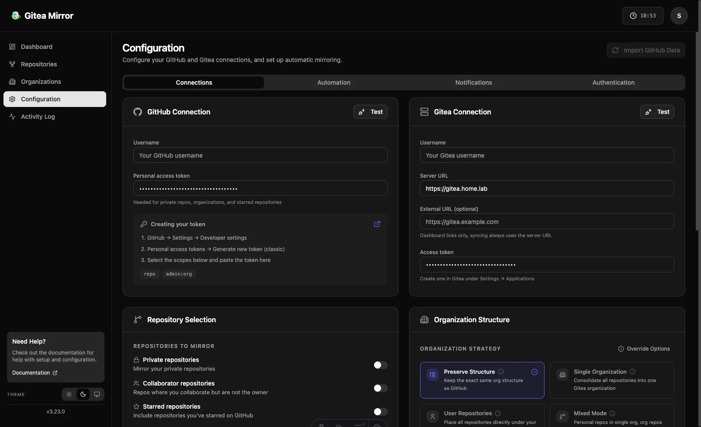Open the Documentation link
This screenshot has height=427, width=701.
click(x=35, y=373)
